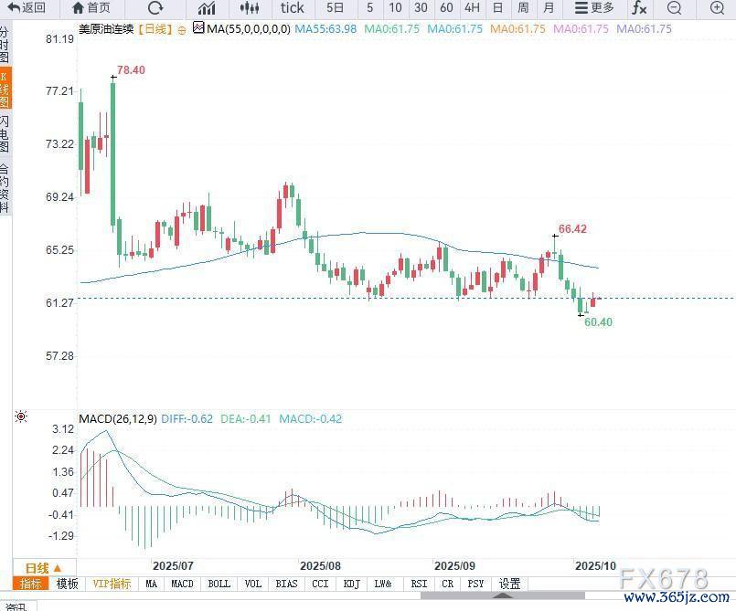The height and width of the screenshot is (611, 736).
Task: Open 分时图 view in left sidebar
Action: coord(5,44)
